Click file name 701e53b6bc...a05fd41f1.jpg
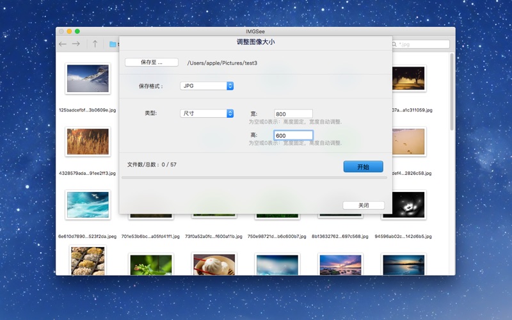This screenshot has width=512, height=320. tap(150, 236)
